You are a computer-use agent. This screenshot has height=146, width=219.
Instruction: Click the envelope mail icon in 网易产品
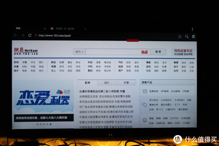pyautogui.click(x=145, y=91)
